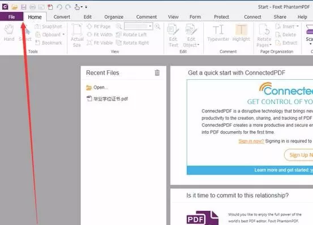
Task: Click Extract in Page Organization
Action: (x=286, y=42)
